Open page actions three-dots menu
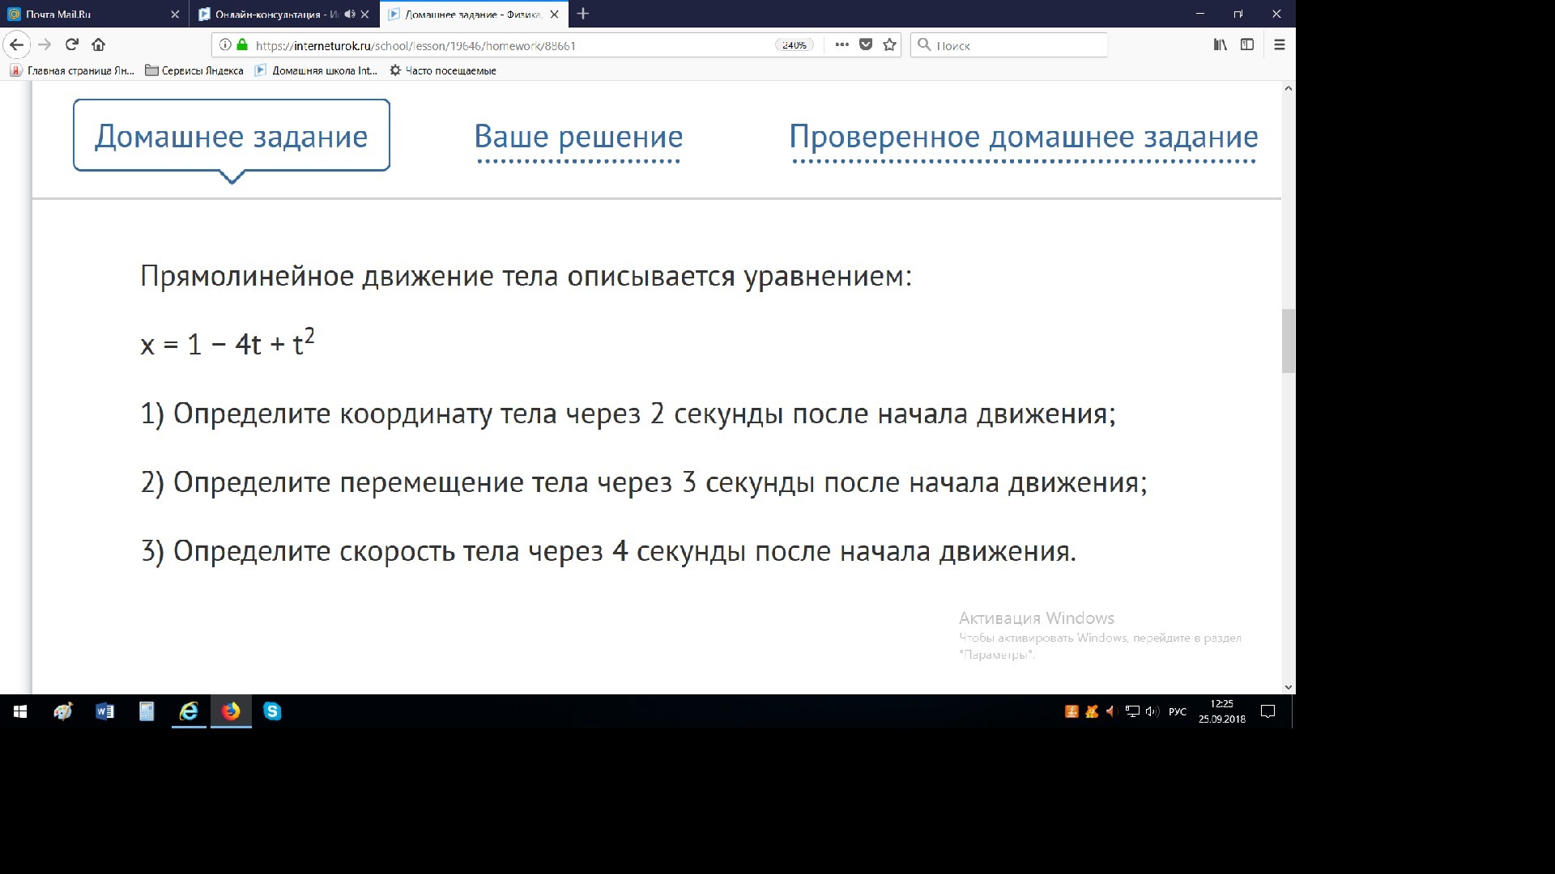The height and width of the screenshot is (874, 1555). 841,45
